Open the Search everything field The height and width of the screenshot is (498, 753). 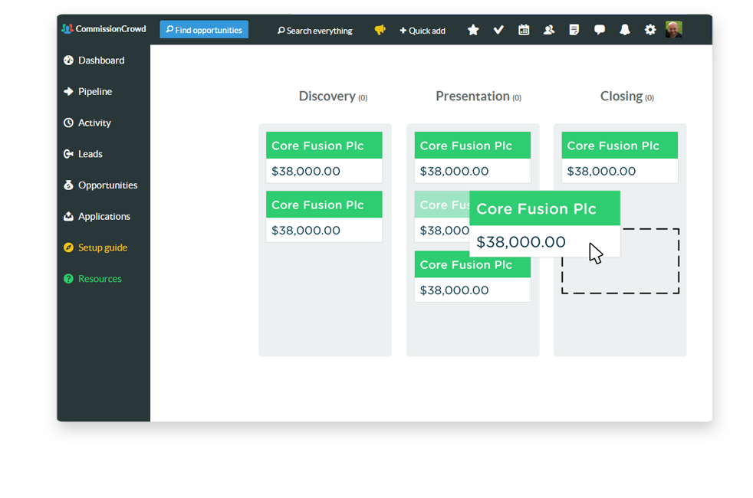315,31
